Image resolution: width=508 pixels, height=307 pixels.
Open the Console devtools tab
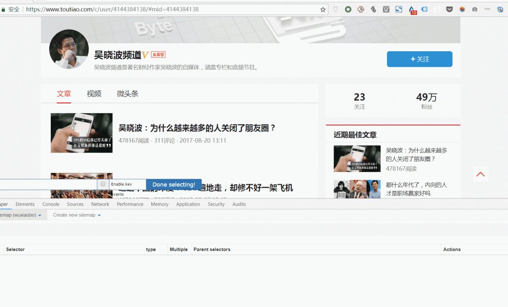click(51, 204)
